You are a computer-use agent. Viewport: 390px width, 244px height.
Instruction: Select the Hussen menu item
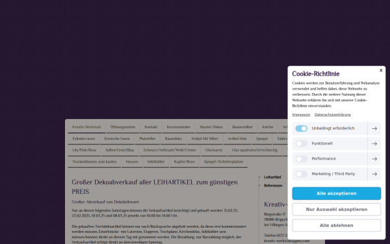pos(132,162)
